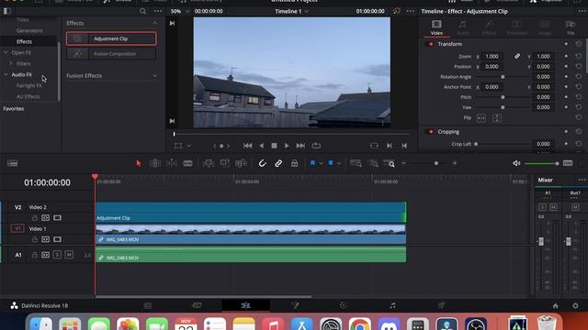Search effects with the magnifier icon
Image resolution: width=588 pixels, height=330 pixels.
[143, 11]
